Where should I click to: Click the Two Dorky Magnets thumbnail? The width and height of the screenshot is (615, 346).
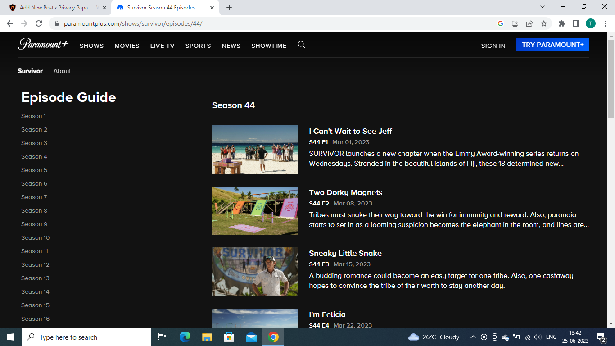point(255,210)
